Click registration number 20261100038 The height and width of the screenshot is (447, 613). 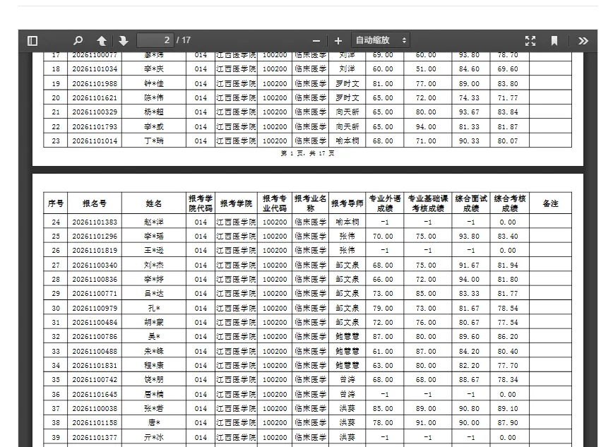pyautogui.click(x=95, y=408)
